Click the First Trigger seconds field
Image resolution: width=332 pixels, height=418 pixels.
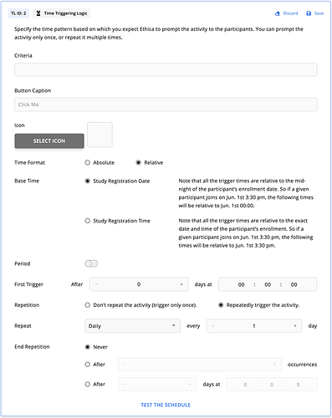tap(294, 284)
